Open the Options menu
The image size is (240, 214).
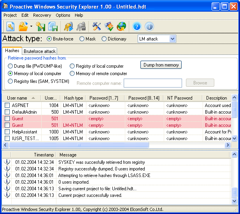click(63, 15)
